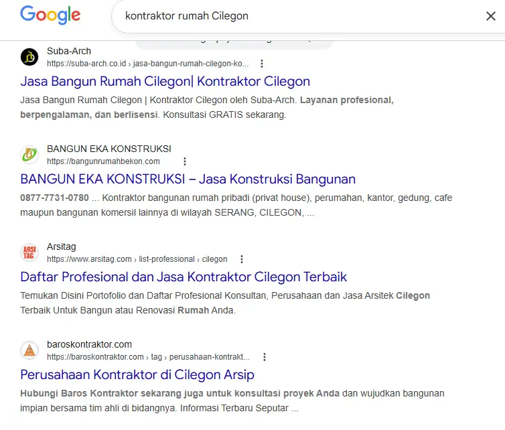The width and height of the screenshot is (505, 430).
Task: Click the suba-arch.co.id URL breadcrumb
Action: (x=148, y=64)
